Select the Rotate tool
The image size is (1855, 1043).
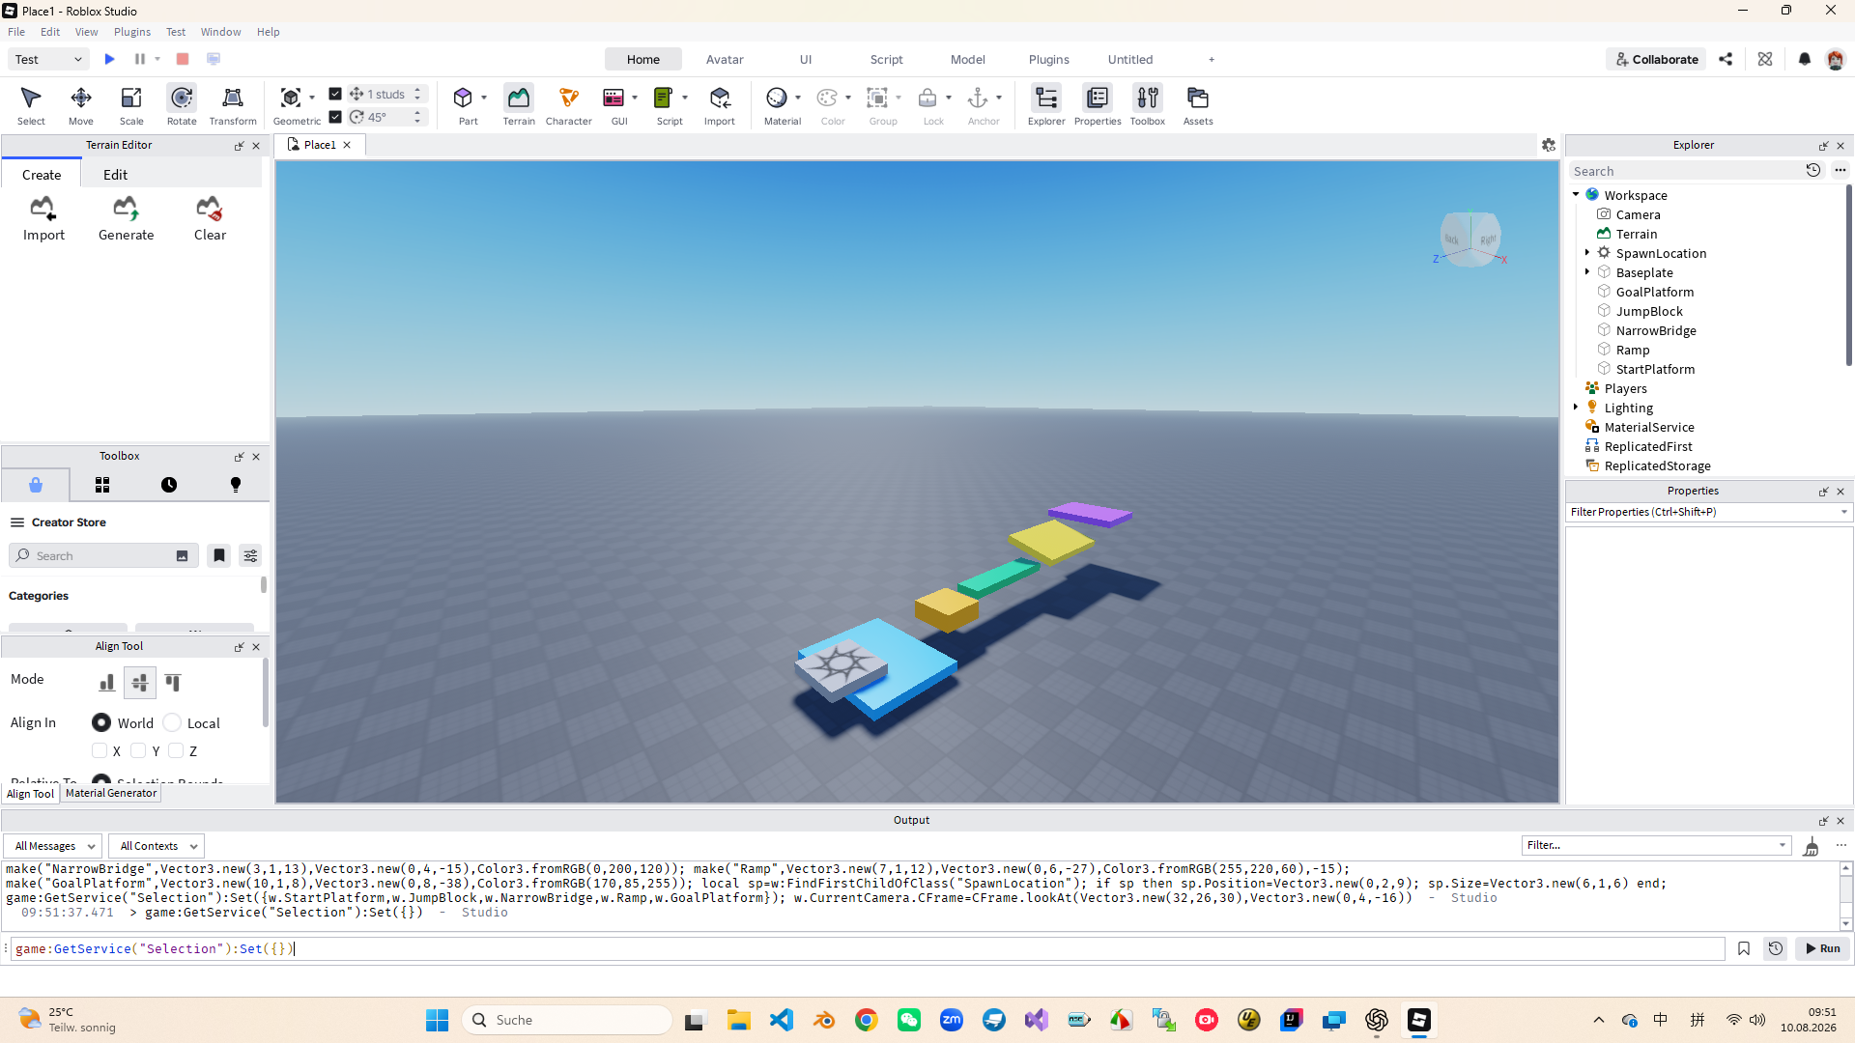point(182,105)
